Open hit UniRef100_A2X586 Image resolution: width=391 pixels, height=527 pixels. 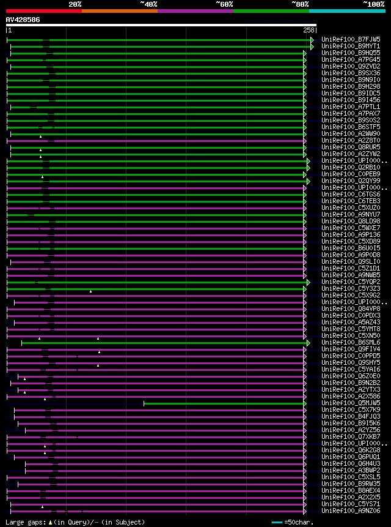click(x=351, y=396)
